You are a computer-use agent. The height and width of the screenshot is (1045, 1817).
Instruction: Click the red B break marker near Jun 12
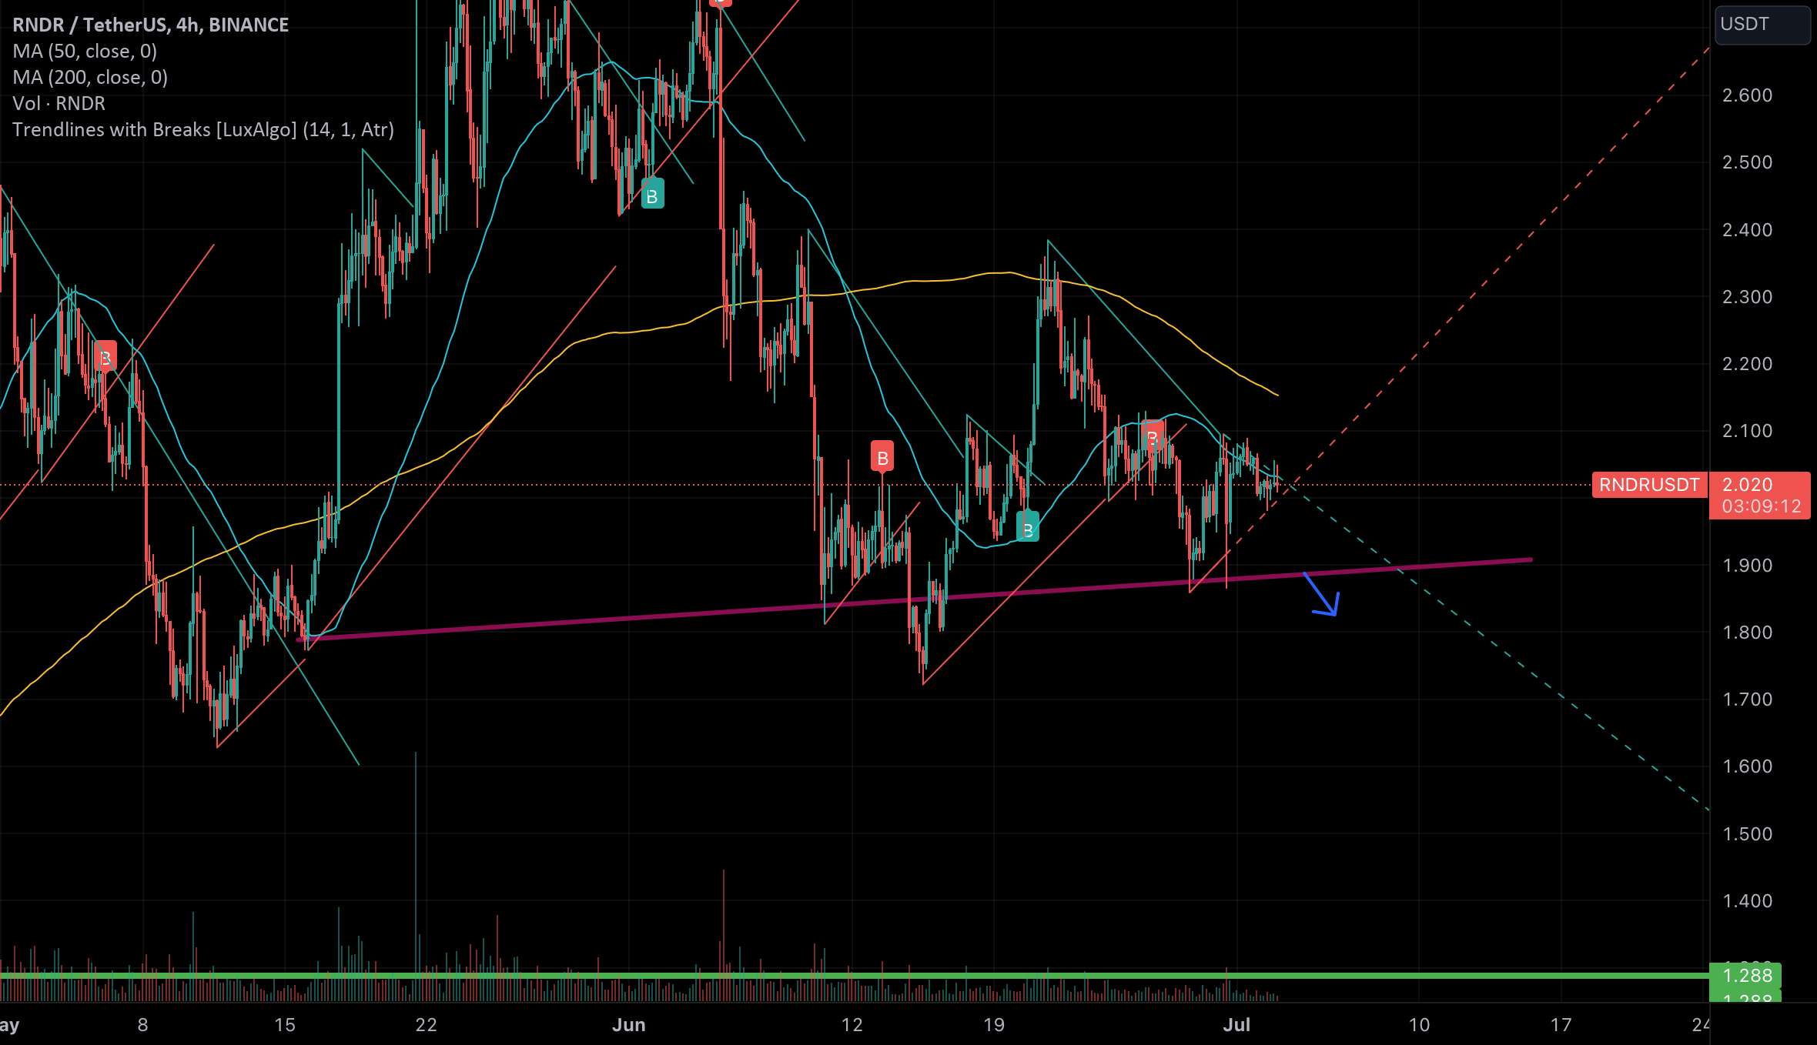[x=882, y=458]
